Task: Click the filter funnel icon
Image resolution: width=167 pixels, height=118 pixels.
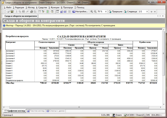Action: (x=43, y=12)
